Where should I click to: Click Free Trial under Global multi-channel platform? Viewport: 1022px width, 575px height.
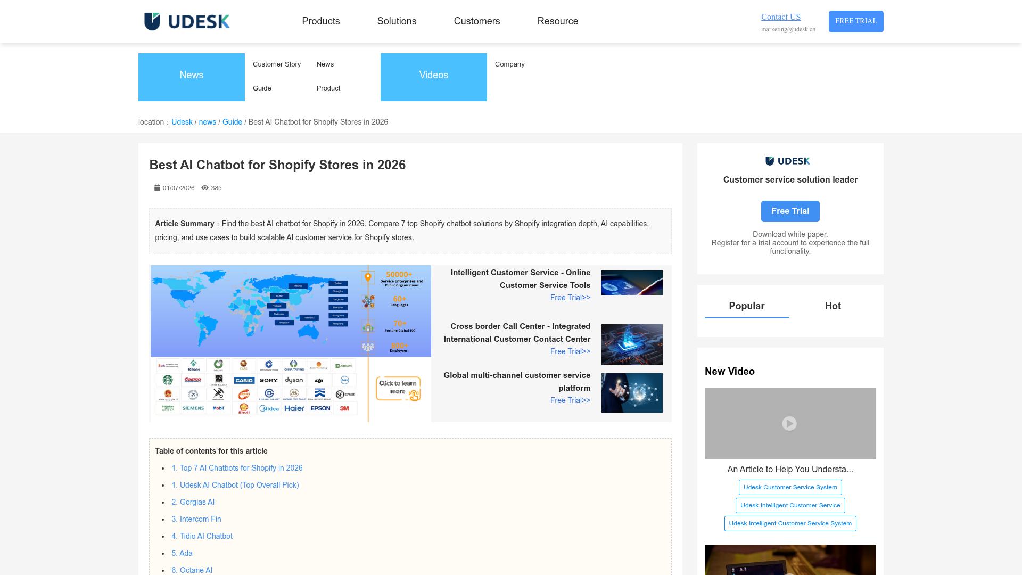[x=570, y=400]
